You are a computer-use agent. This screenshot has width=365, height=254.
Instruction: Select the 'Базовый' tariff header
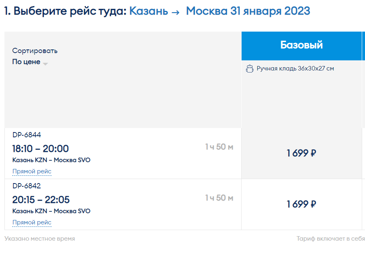(301, 46)
